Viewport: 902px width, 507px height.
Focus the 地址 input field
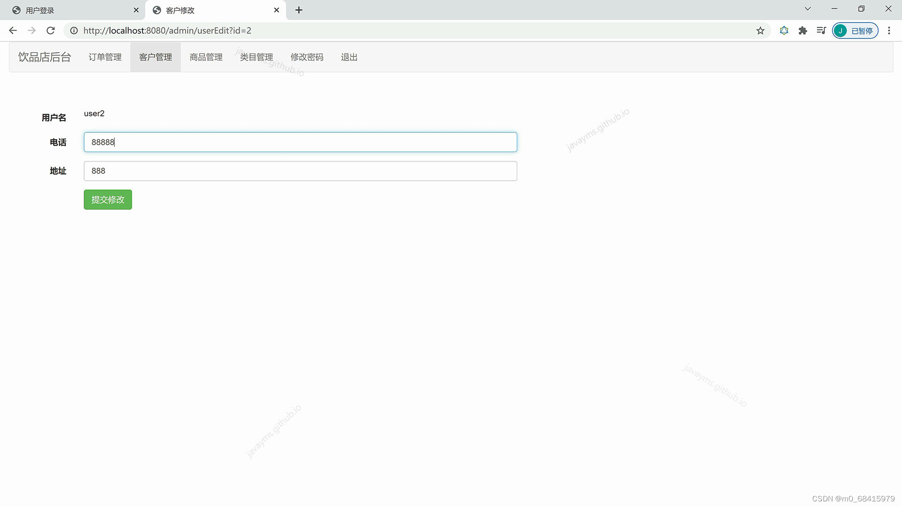point(300,171)
